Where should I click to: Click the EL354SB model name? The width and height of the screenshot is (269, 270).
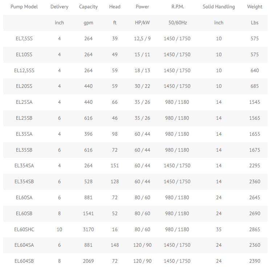coord(24,181)
